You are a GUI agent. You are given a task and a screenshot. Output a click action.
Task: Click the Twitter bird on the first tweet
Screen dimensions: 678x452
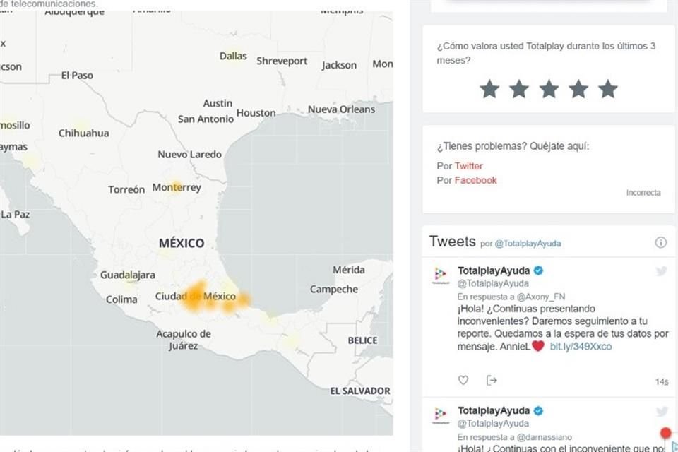[x=661, y=270]
